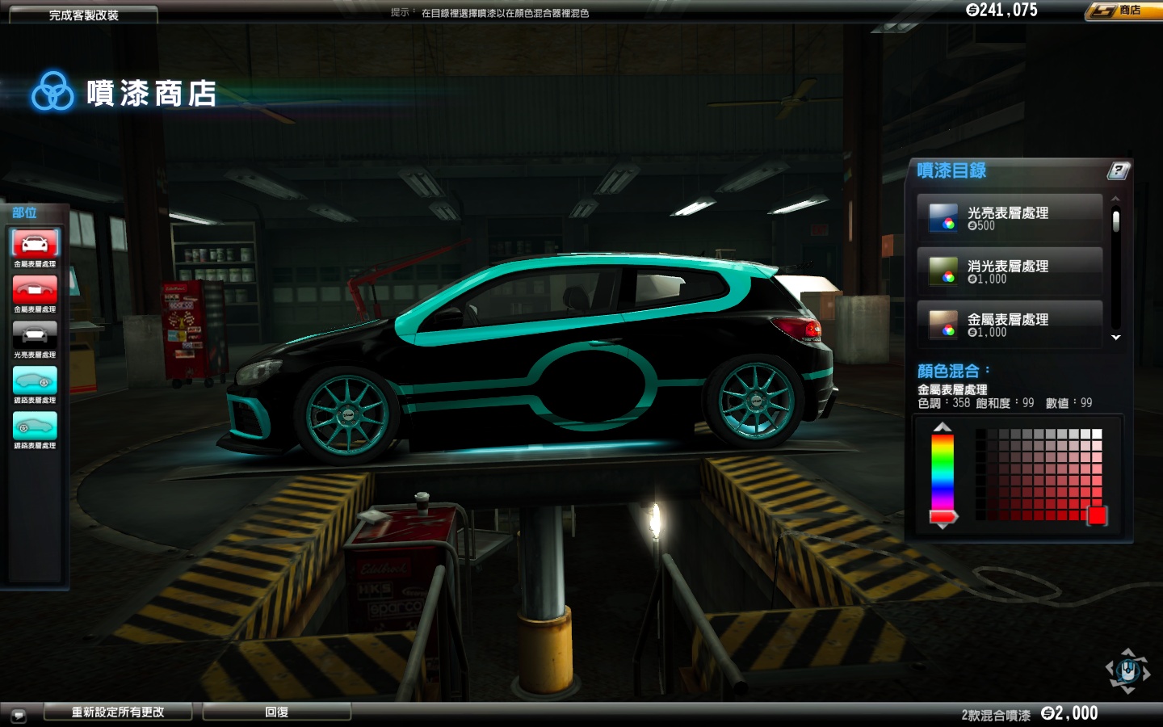Screen dimensions: 1163x727
Task: Click the 2款混合噴漆 label
Action: [996, 715]
